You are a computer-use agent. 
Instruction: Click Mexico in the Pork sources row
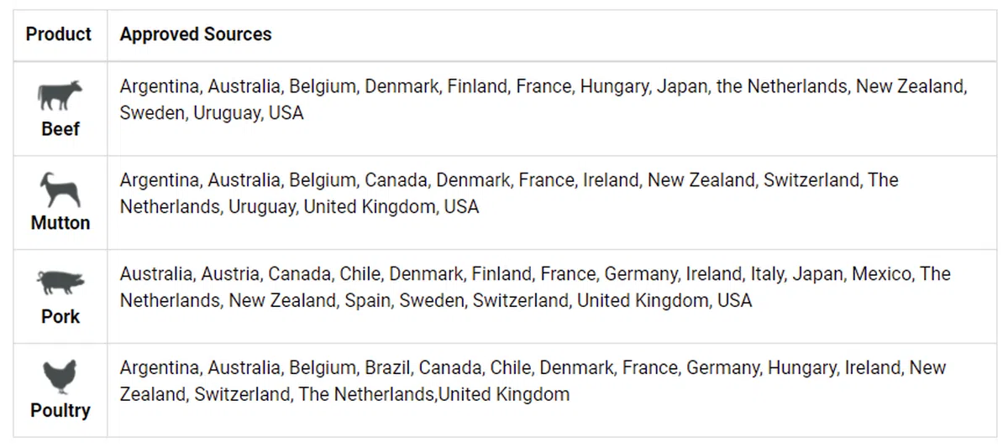(x=881, y=274)
